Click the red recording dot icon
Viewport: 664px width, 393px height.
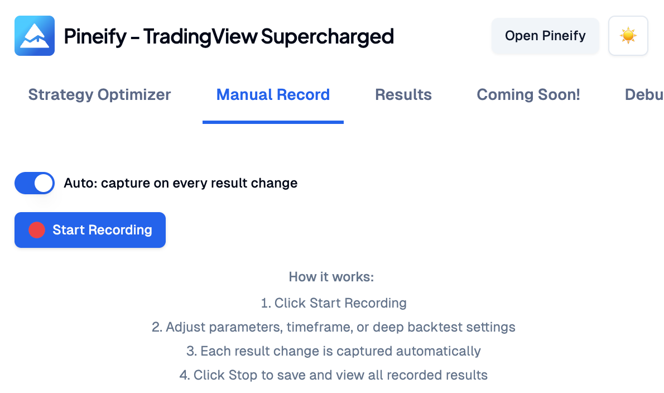pos(36,229)
